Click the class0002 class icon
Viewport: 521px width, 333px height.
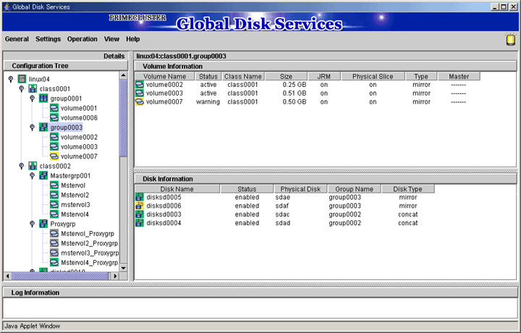pyautogui.click(x=33, y=166)
